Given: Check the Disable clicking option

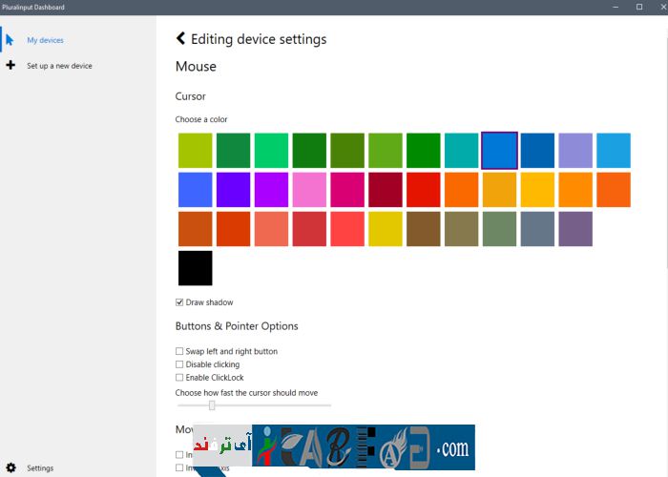Looking at the screenshot, I should (x=180, y=364).
